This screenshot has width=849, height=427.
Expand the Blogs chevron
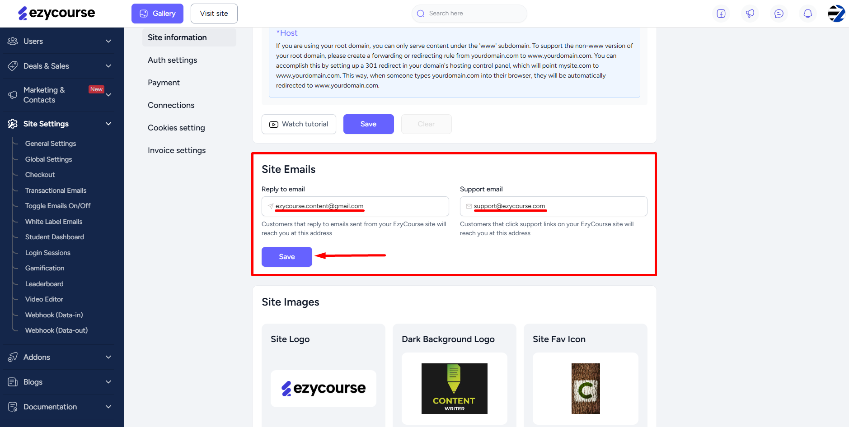(x=108, y=382)
